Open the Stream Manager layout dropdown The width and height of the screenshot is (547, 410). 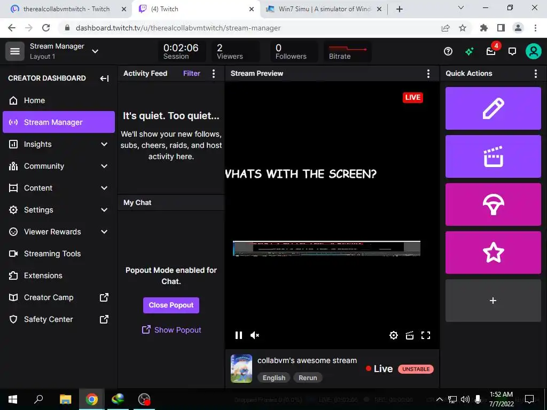click(x=95, y=51)
